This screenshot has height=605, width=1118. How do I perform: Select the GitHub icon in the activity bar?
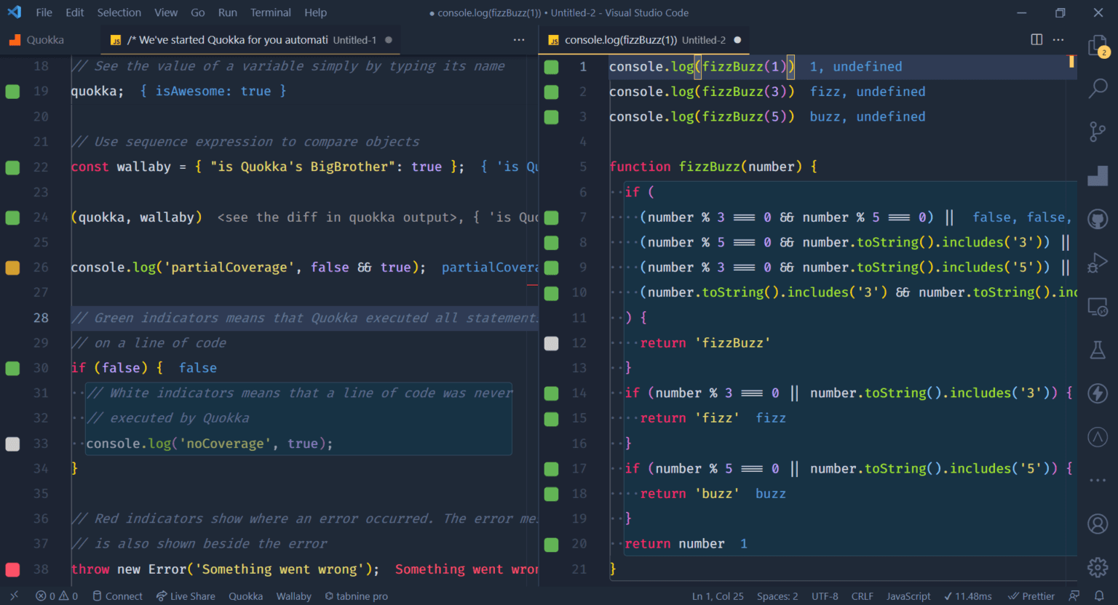(1099, 219)
